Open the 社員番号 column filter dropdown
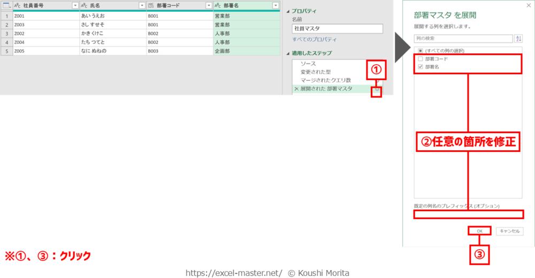 tap(75, 5)
